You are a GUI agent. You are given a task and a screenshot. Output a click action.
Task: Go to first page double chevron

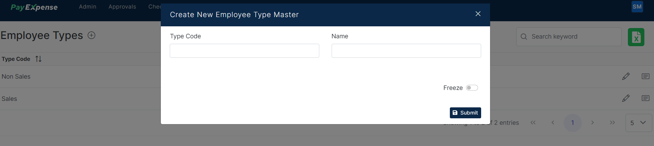tap(533, 122)
